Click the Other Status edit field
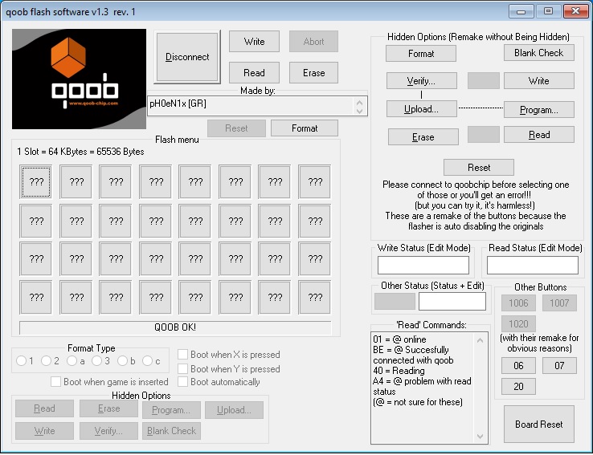 [452, 301]
